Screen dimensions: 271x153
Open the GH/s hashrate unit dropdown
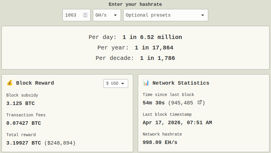[x=107, y=15]
